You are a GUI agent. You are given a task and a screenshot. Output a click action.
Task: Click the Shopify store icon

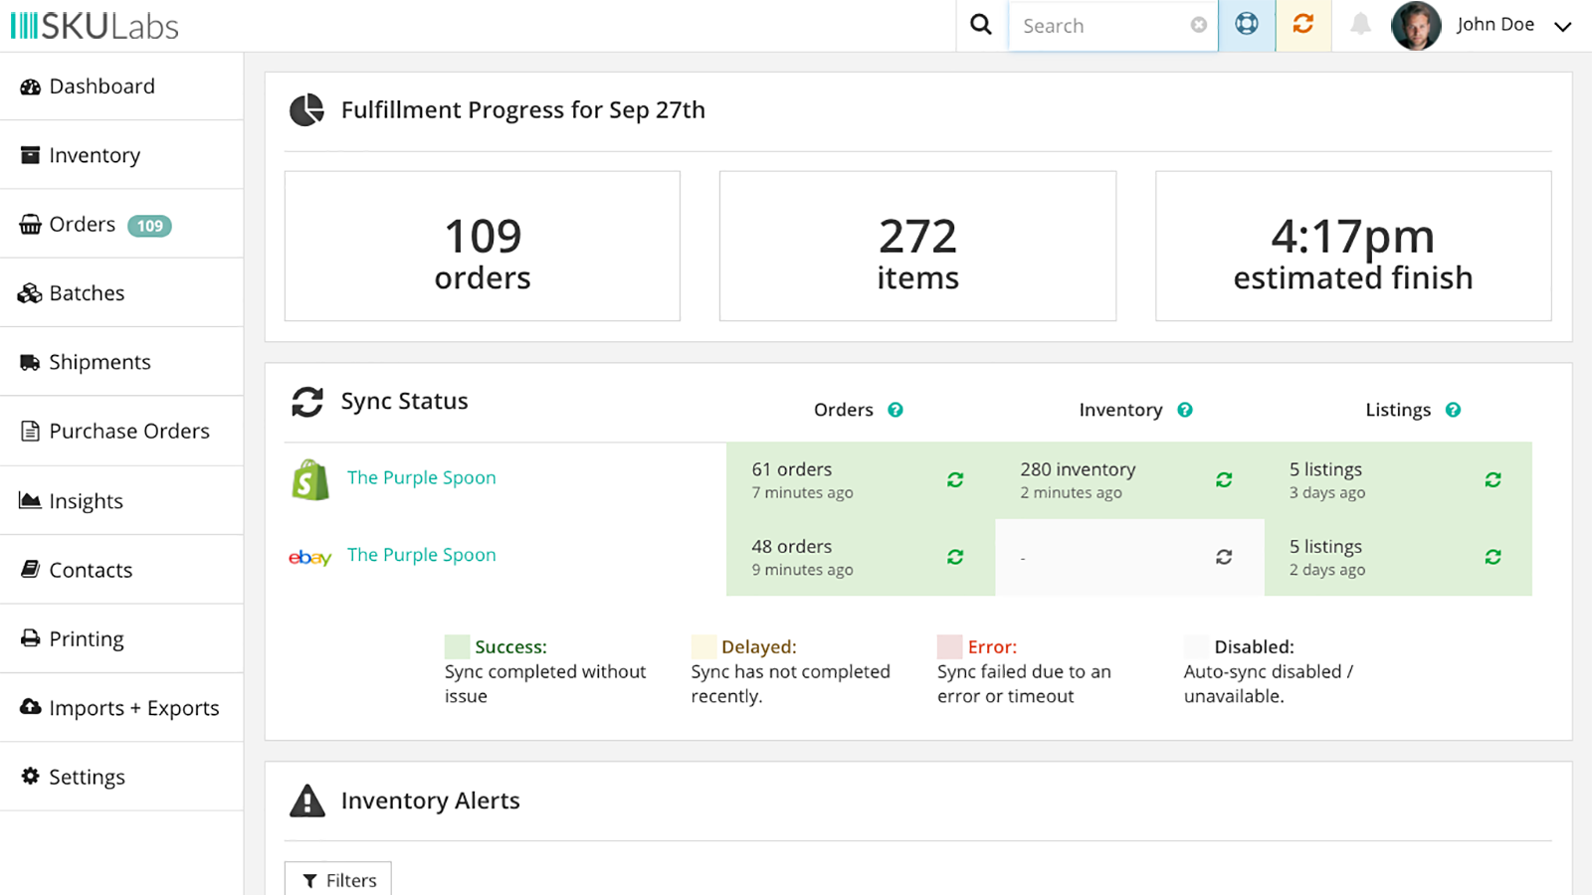(x=308, y=479)
